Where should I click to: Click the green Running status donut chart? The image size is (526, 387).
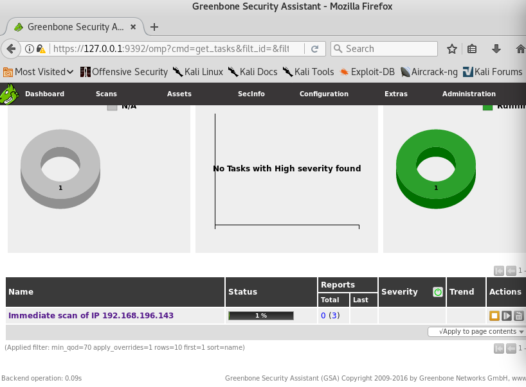point(436,169)
